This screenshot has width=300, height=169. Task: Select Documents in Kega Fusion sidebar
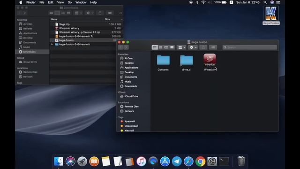tap(131, 77)
